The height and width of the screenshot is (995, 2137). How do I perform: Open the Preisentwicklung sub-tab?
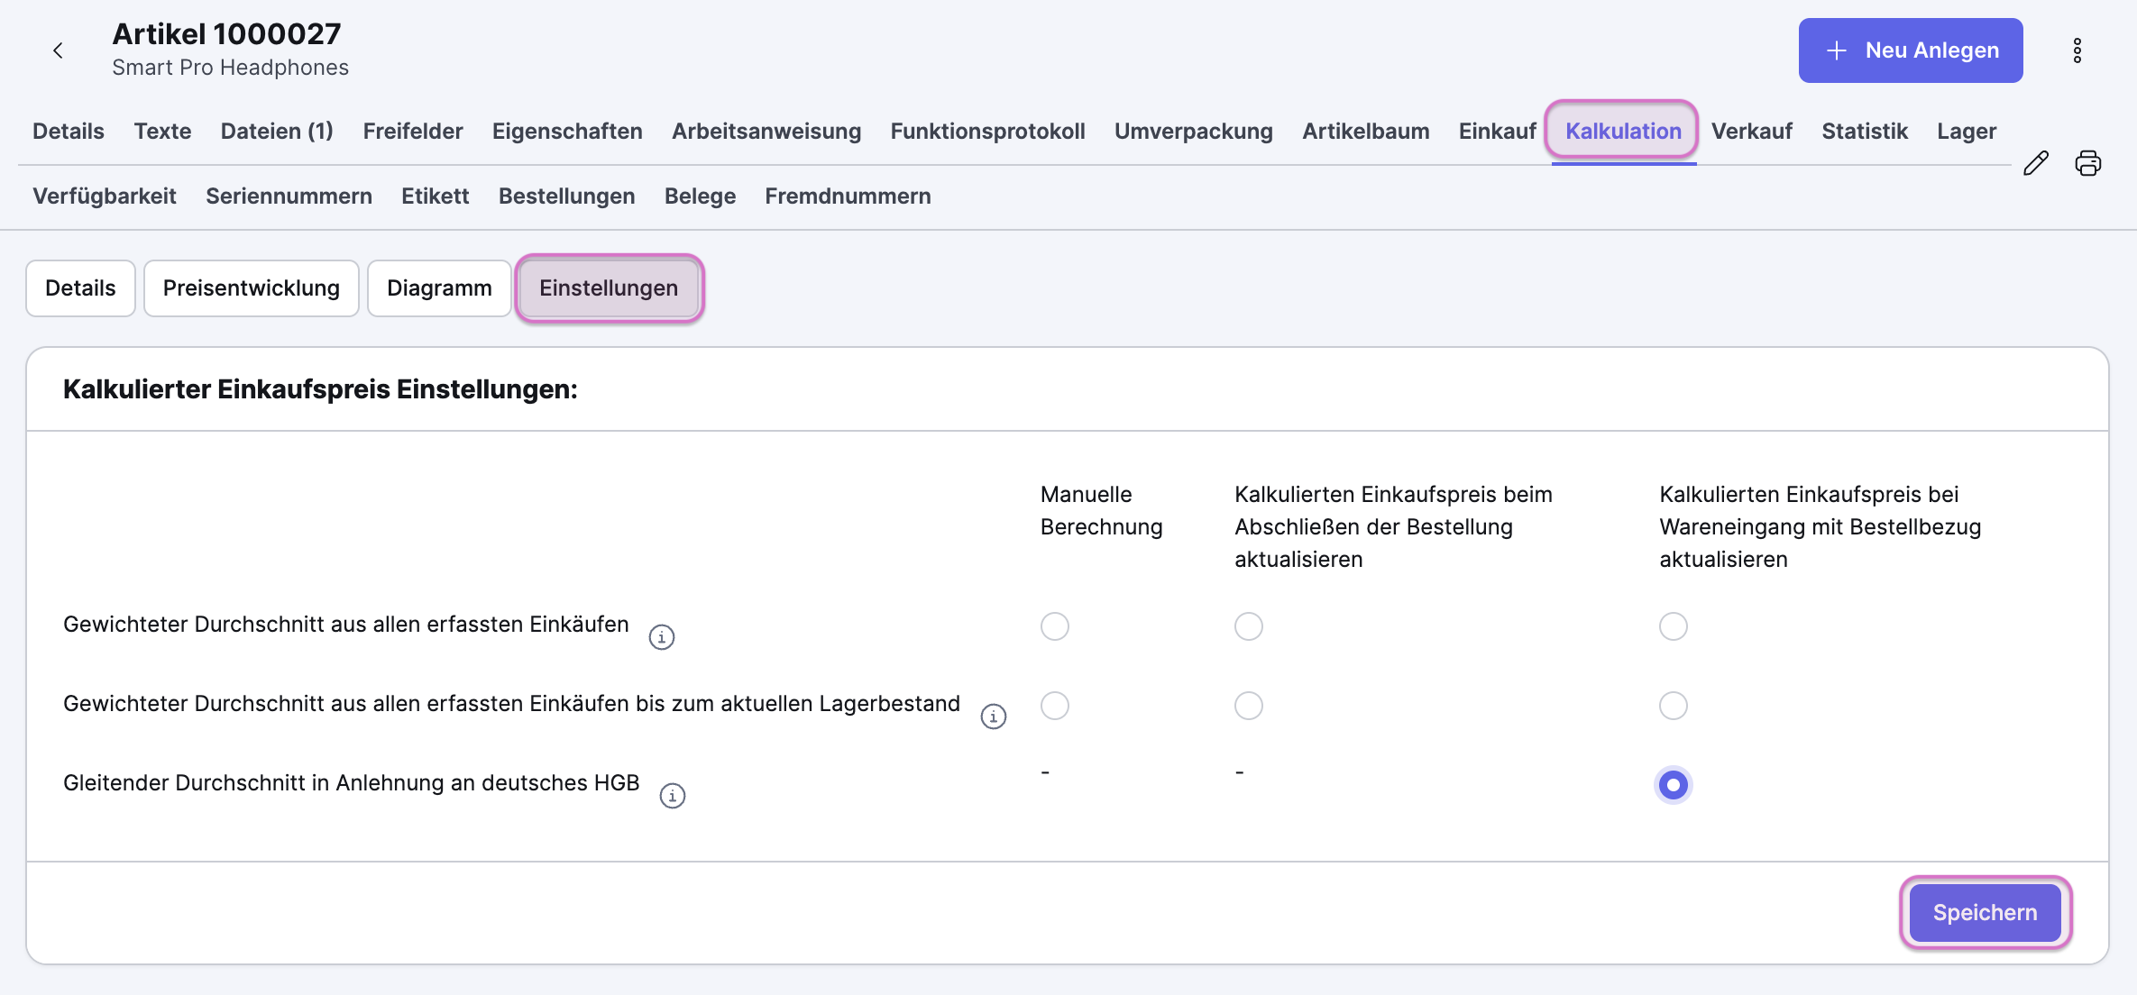click(252, 288)
